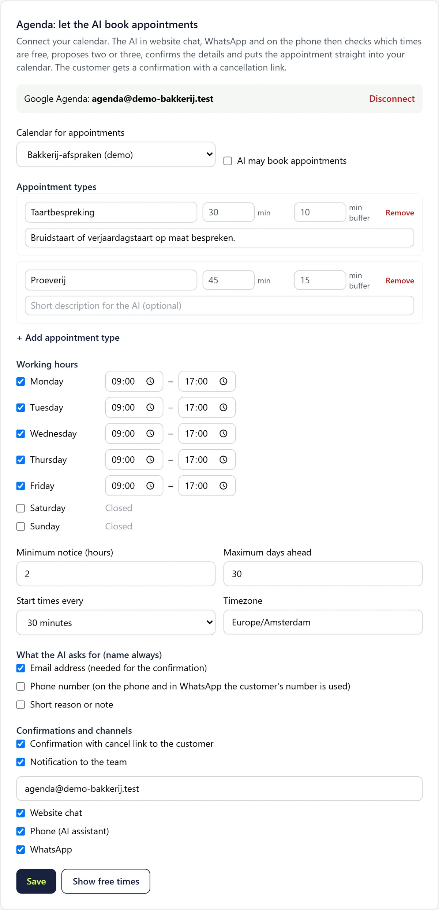Open the Tuesday start time clock picker
The width and height of the screenshot is (439, 910).
(150, 407)
